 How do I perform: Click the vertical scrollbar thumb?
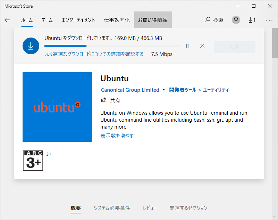coord(275,43)
